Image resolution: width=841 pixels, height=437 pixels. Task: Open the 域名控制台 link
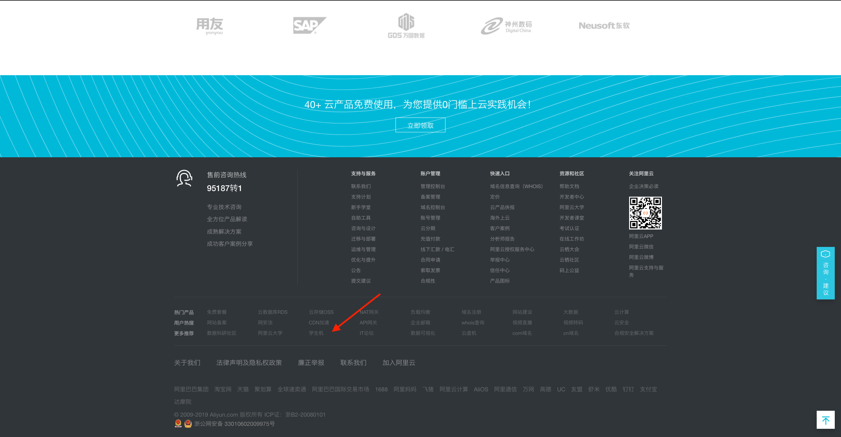tap(433, 208)
